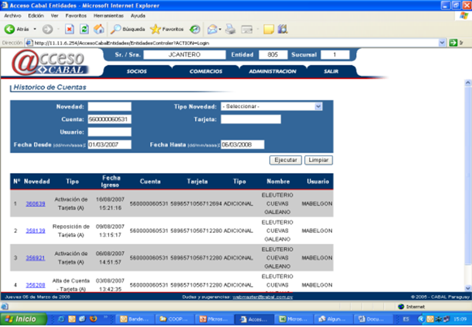
Task: Open the Favoritos star panel
Action: click(x=167, y=29)
